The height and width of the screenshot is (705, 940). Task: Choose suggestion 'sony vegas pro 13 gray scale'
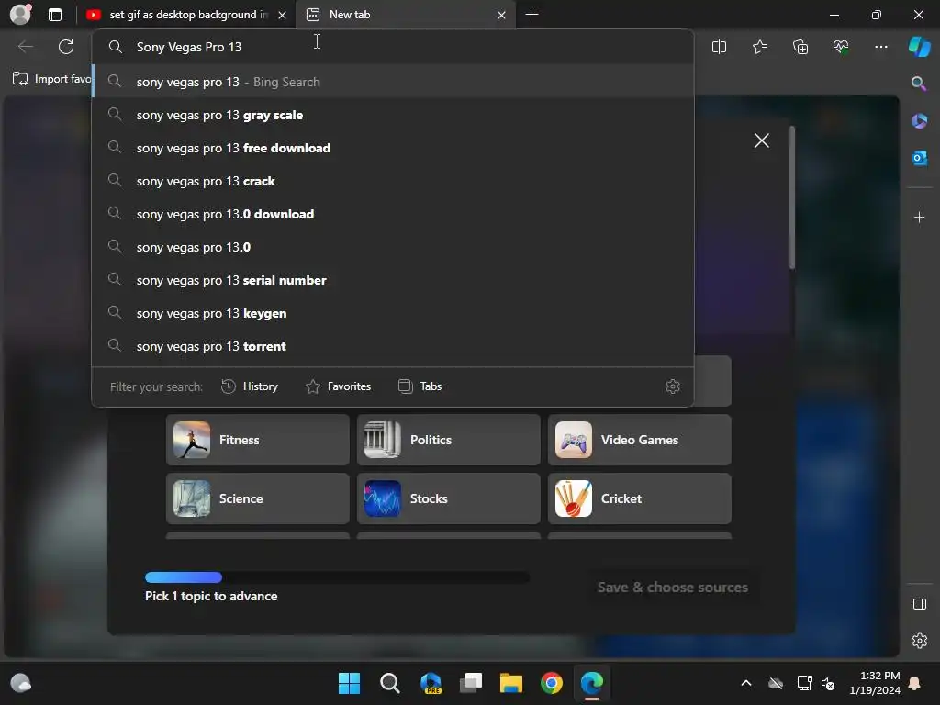(x=393, y=115)
